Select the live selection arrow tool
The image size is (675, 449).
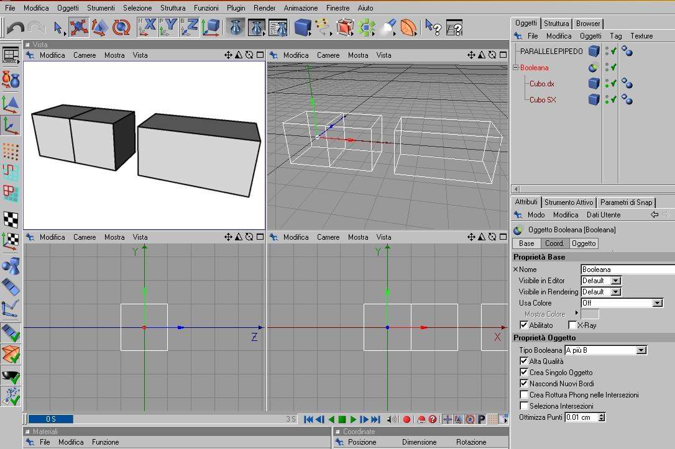click(x=58, y=27)
